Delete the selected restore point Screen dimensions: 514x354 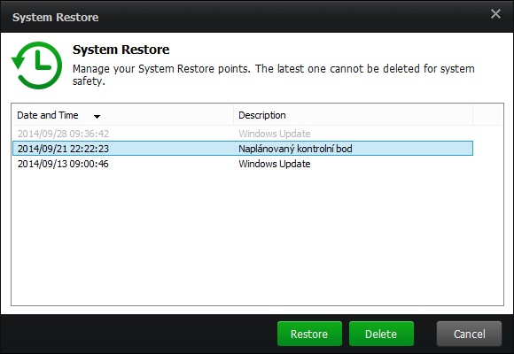coord(381,334)
